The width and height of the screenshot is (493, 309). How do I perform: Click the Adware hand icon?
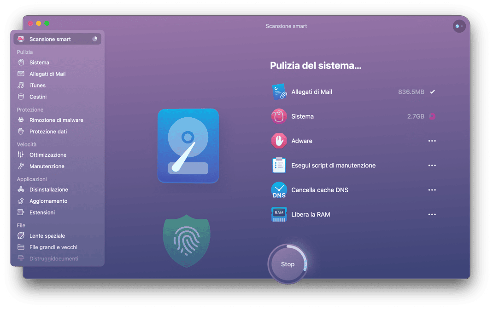click(x=279, y=141)
